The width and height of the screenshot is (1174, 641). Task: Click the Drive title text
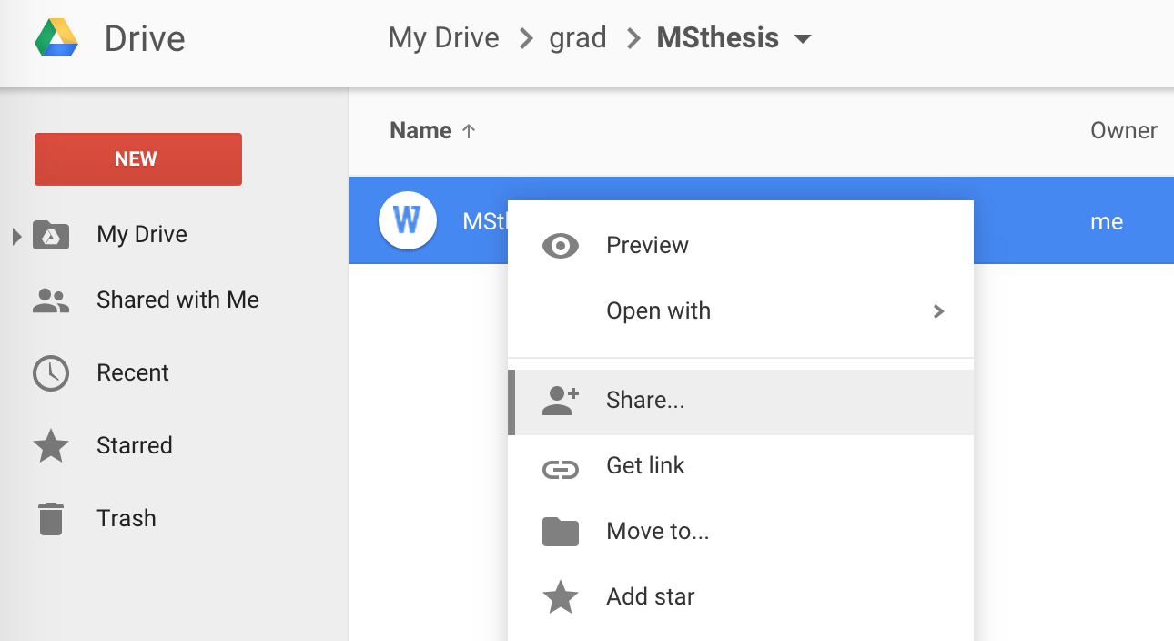(x=145, y=39)
